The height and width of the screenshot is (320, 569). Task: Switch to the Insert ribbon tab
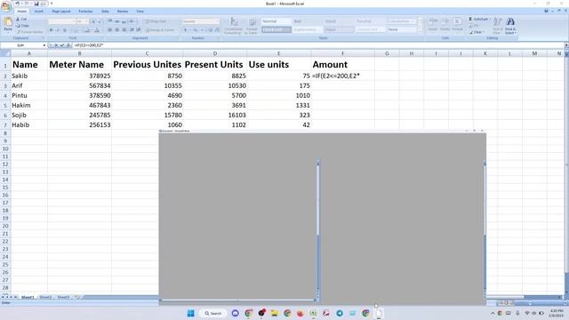(39, 12)
